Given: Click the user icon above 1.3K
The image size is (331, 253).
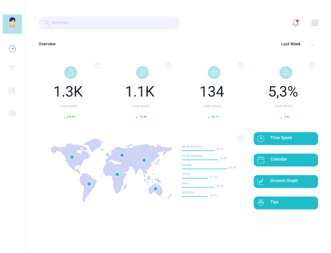Looking at the screenshot, I should point(70,72).
